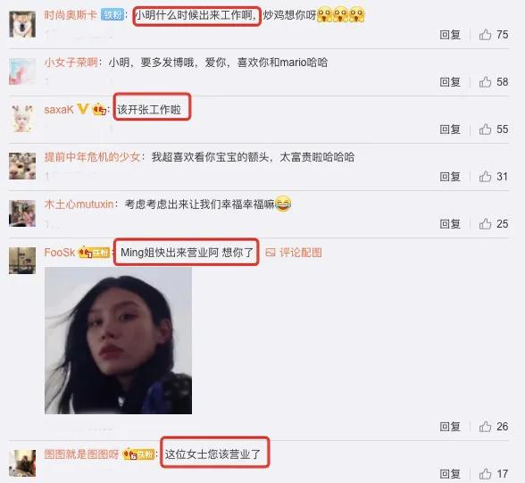
Task: Click thumbs-up on 木土心mutuxin's comment
Action: [x=485, y=223]
